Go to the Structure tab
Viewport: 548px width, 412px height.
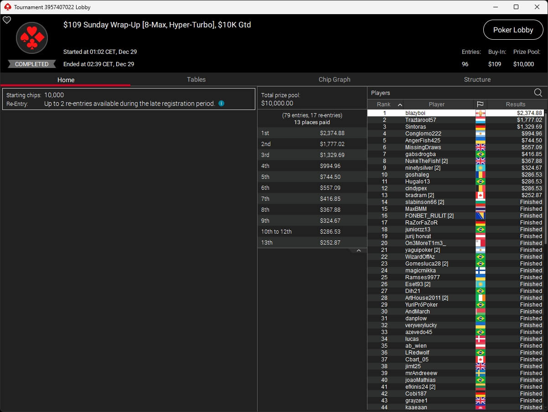[x=477, y=79]
